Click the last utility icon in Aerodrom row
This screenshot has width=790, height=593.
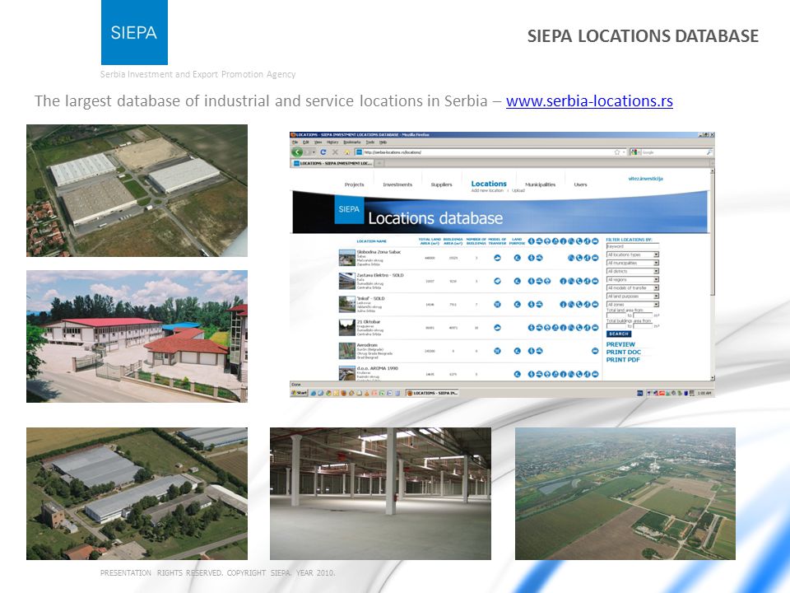point(595,351)
